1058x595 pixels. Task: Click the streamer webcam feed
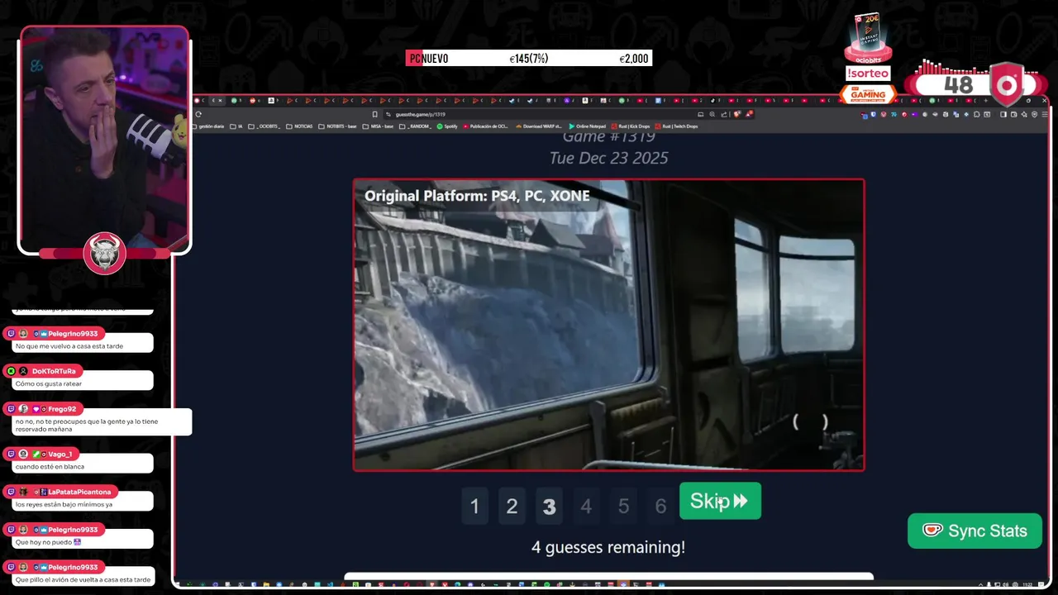105,139
